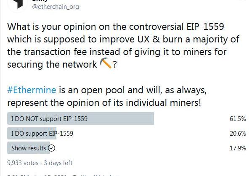Click the gray result bar of the "I DO support" option
The image size is (252, 176).
pos(32,133)
